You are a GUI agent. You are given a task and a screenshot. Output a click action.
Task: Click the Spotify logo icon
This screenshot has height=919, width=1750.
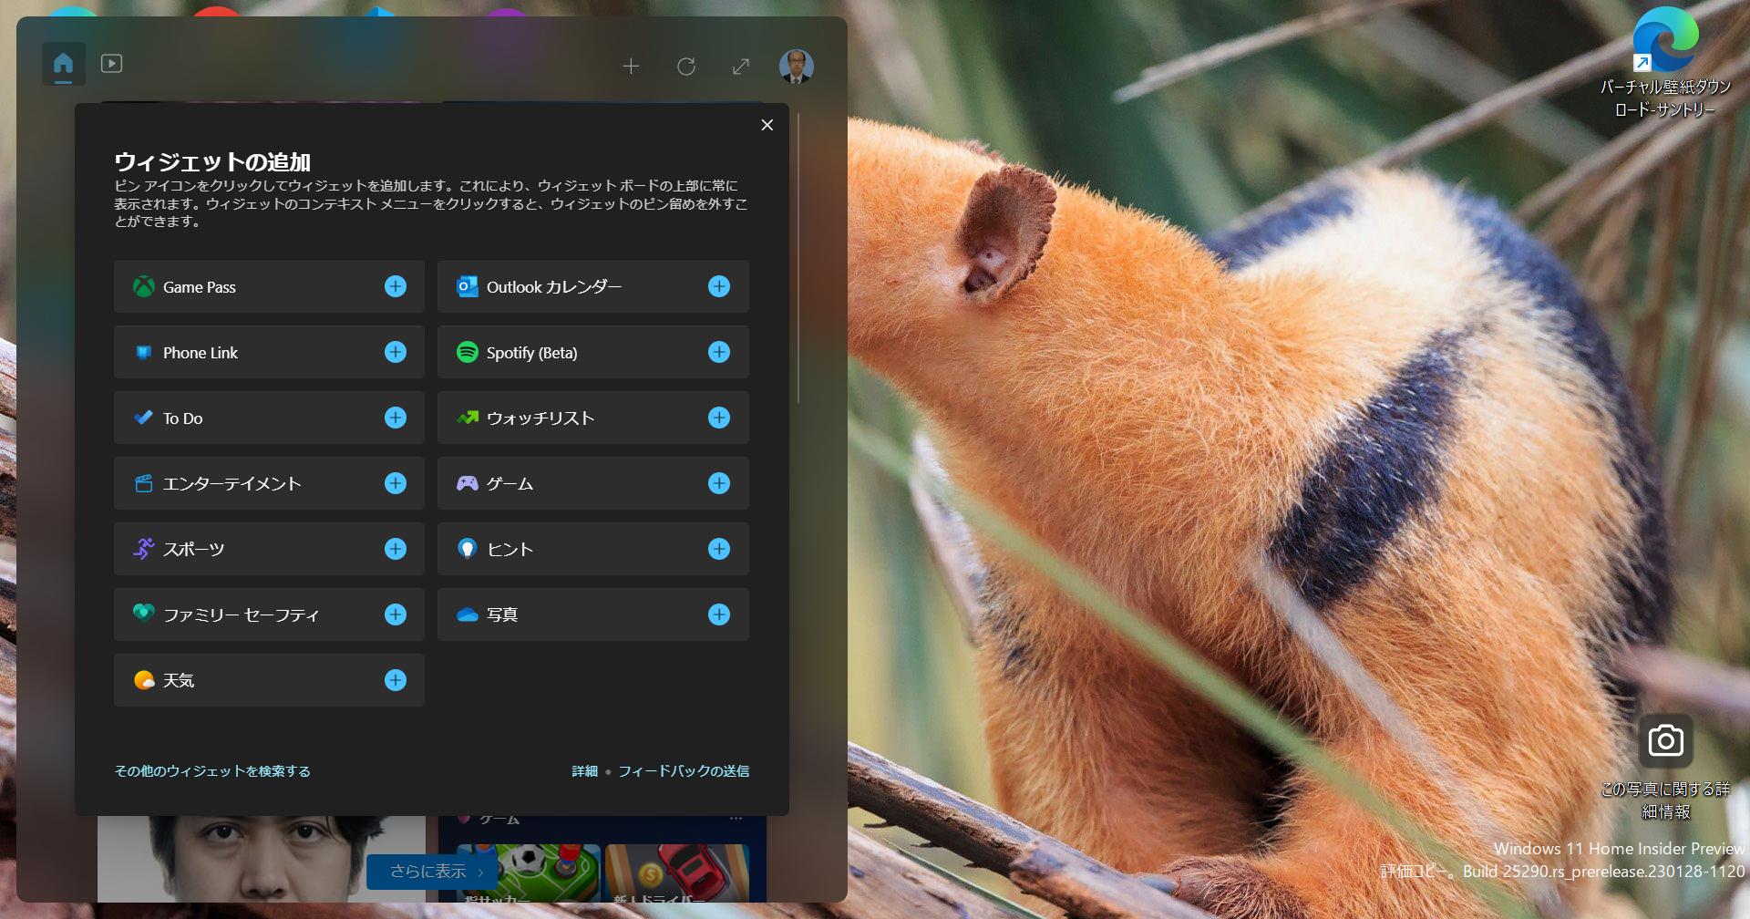(x=468, y=352)
